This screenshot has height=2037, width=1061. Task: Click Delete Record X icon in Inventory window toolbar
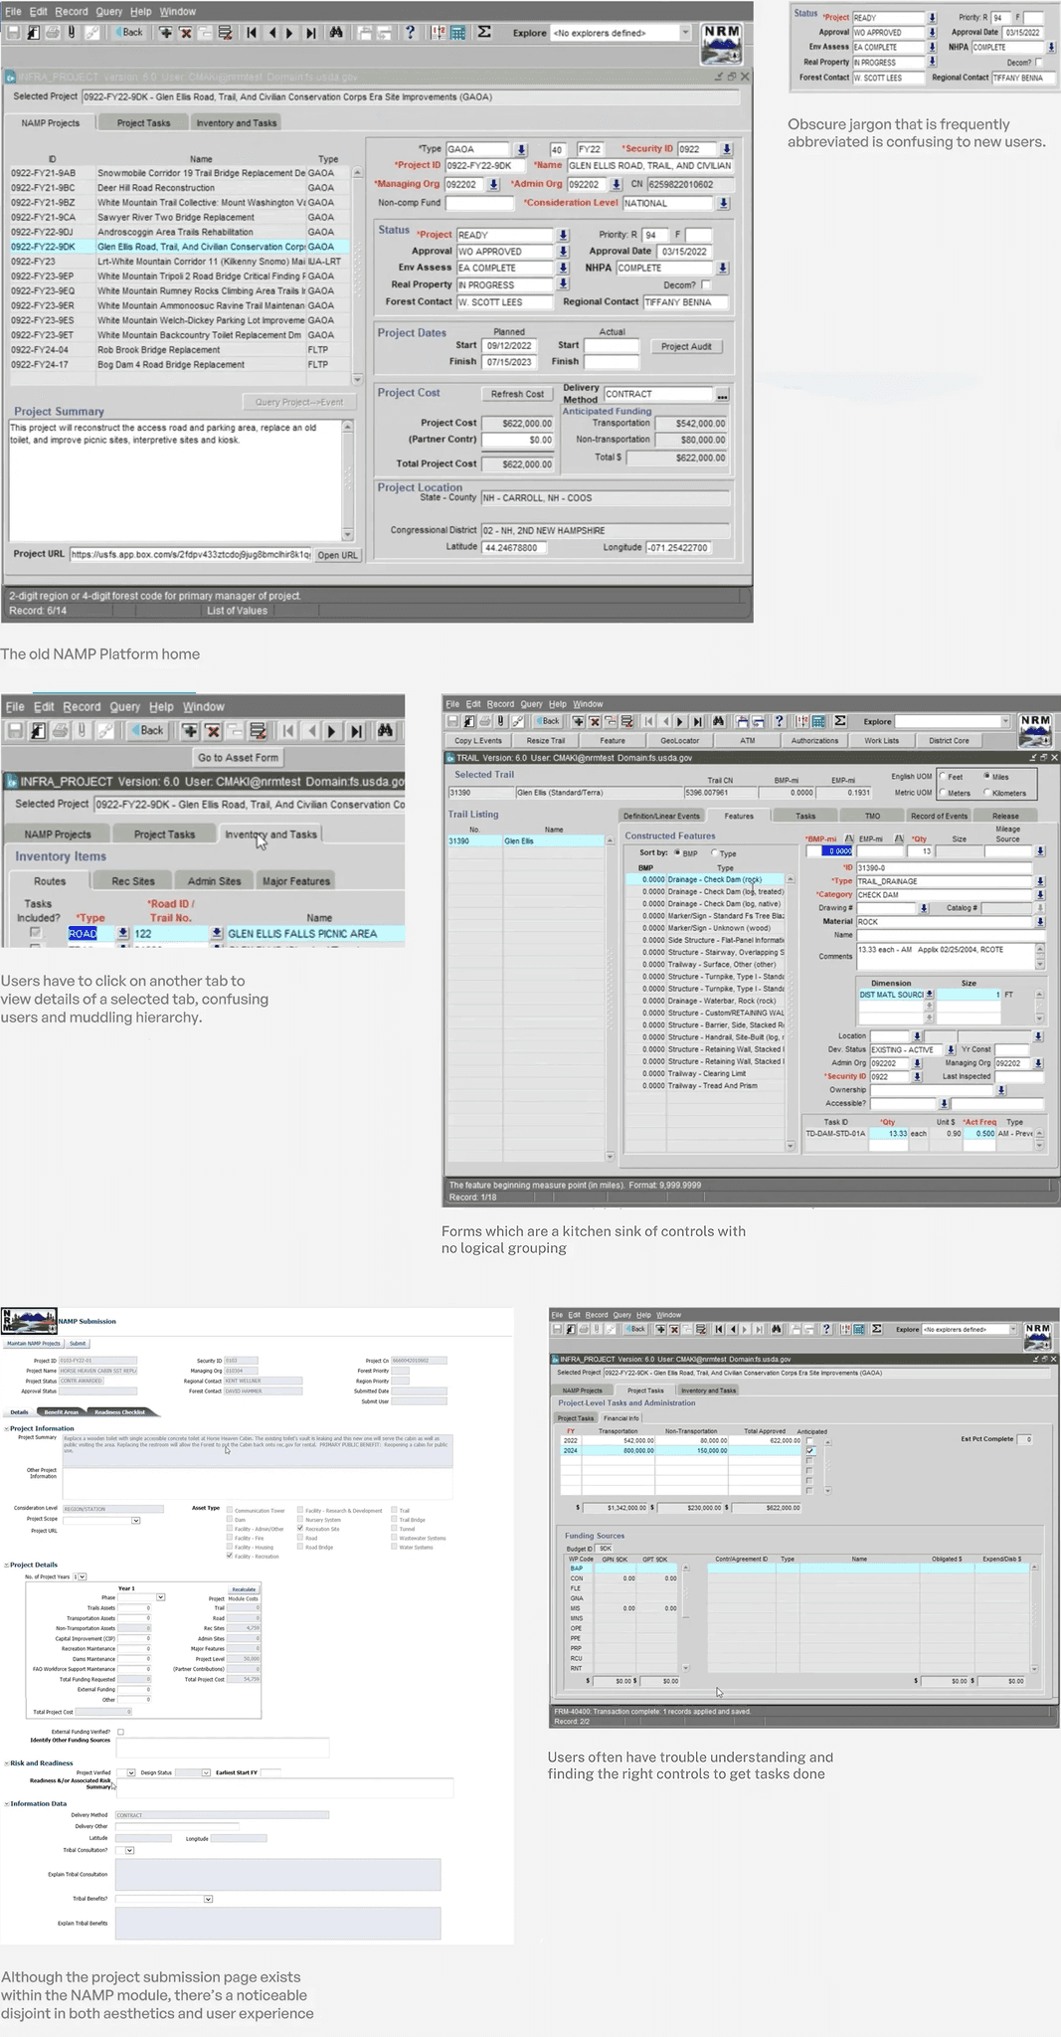213,731
